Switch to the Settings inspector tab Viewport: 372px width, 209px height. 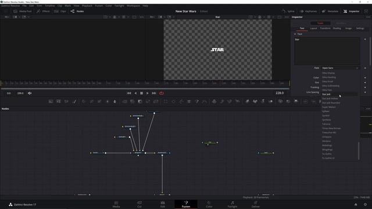pyautogui.click(x=360, y=28)
